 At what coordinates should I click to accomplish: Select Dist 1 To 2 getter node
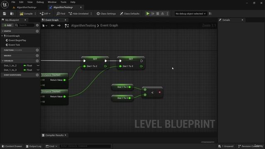(123, 87)
